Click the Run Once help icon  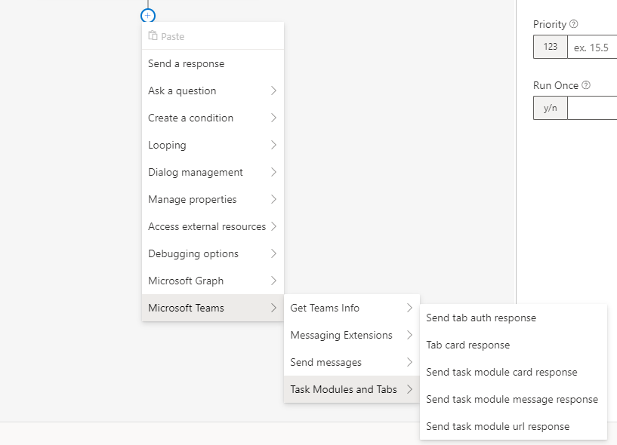click(x=586, y=85)
